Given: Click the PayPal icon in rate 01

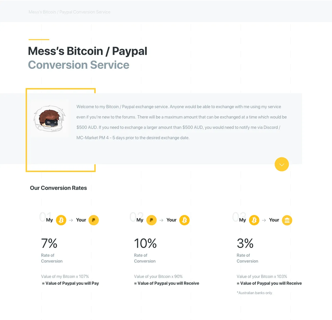Looking at the screenshot, I should point(94,220).
